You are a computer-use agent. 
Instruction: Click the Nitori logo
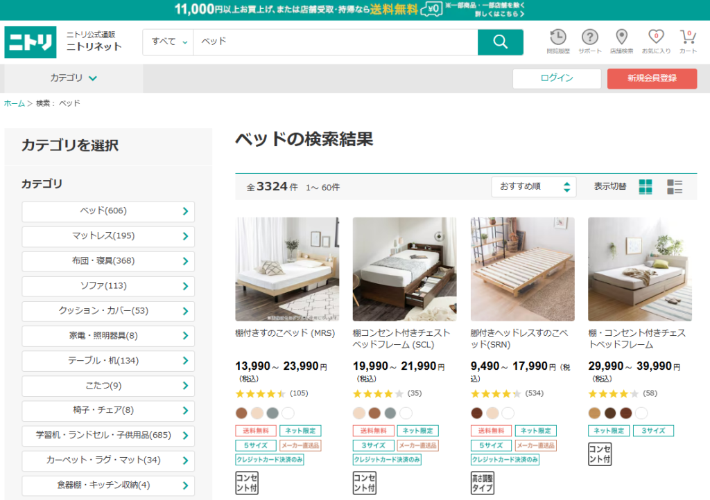tap(31, 42)
